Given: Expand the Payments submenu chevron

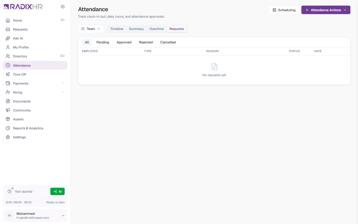Looking at the screenshot, I should (63, 83).
